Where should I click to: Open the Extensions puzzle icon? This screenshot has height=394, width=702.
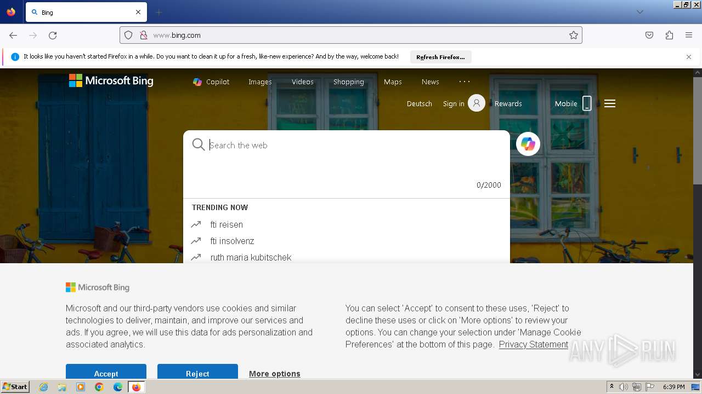(669, 35)
